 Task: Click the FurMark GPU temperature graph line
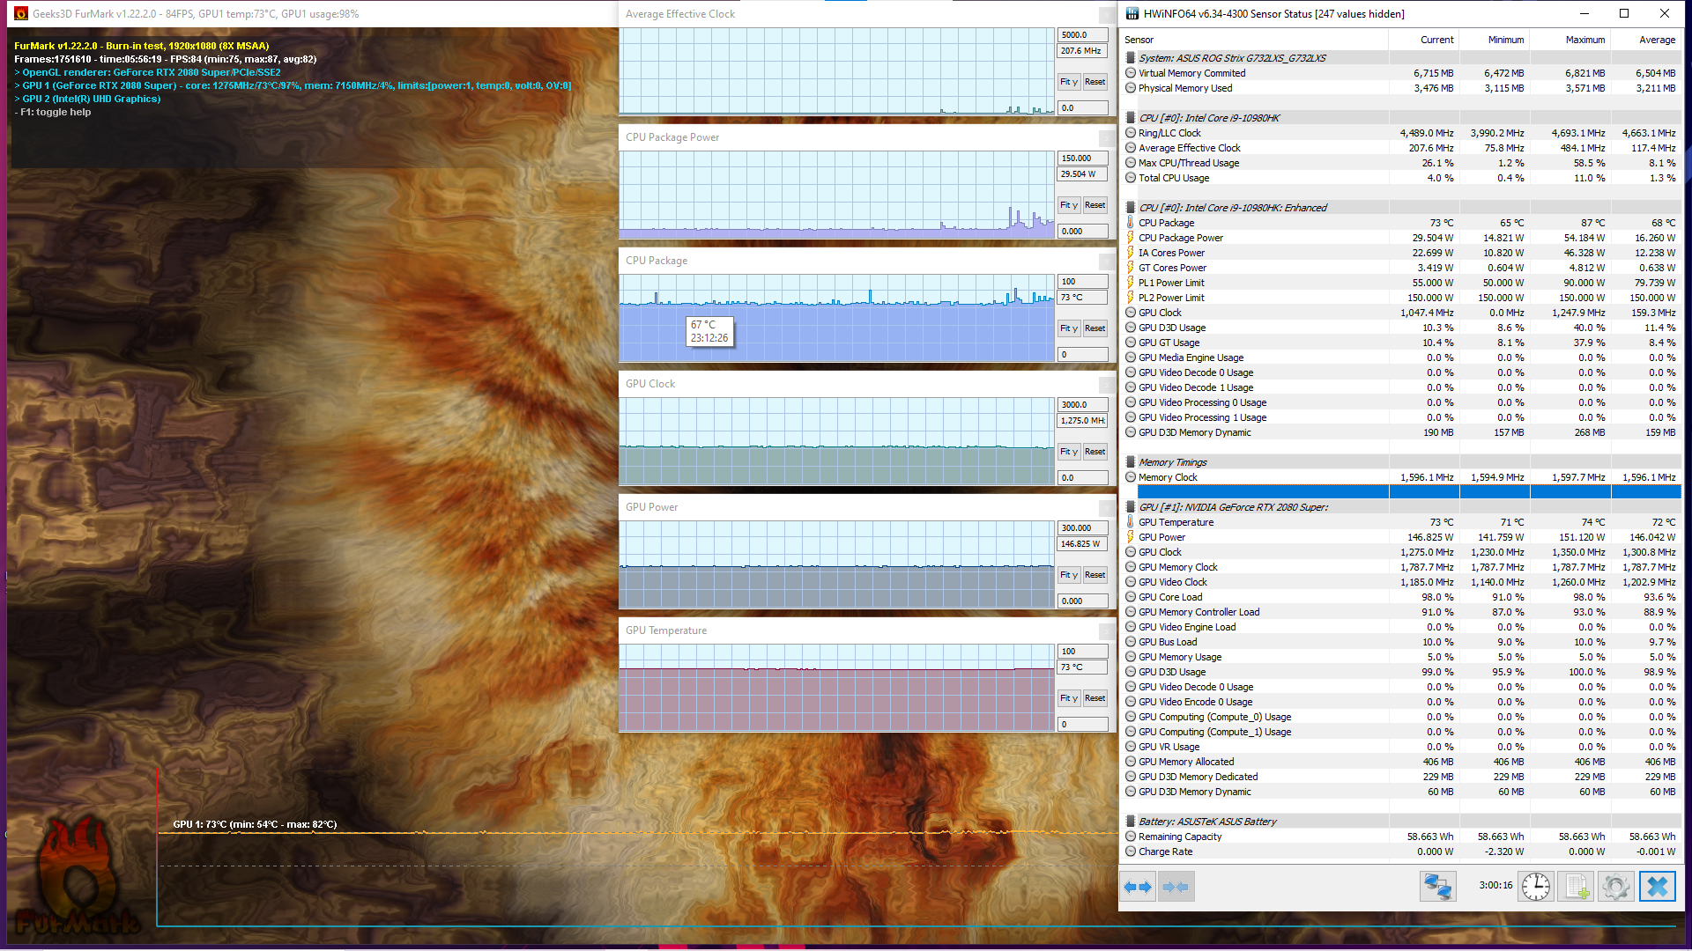point(638,833)
